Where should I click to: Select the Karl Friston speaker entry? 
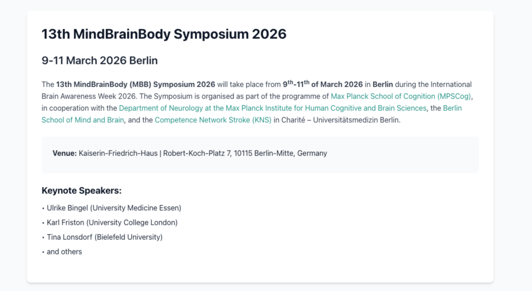(x=112, y=223)
